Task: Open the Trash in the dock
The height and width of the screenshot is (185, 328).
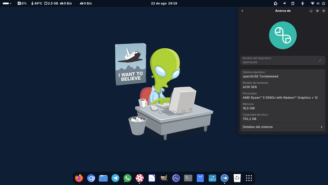Action: pyautogui.click(x=237, y=178)
